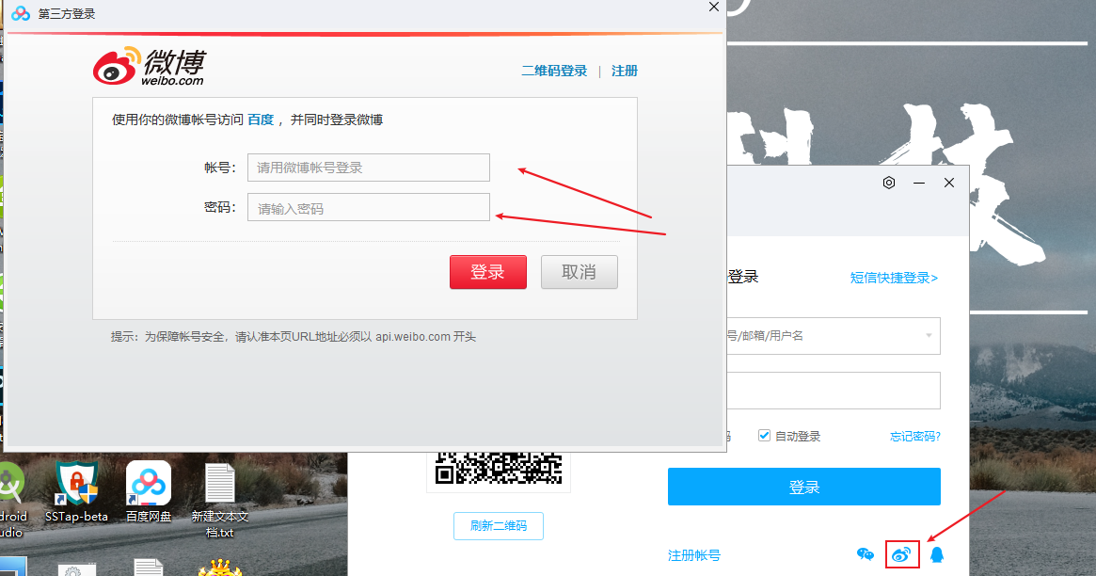This screenshot has width=1096, height=576.
Task: Open the 注册 link in Weibo dialog
Action: pos(625,72)
